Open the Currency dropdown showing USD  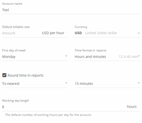[x=107, y=33]
